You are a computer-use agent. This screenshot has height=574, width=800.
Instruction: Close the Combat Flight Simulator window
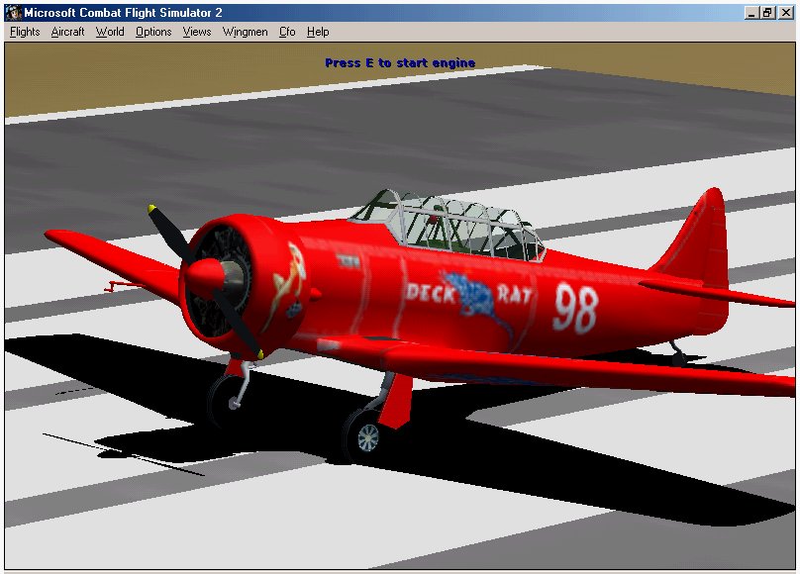click(x=786, y=13)
